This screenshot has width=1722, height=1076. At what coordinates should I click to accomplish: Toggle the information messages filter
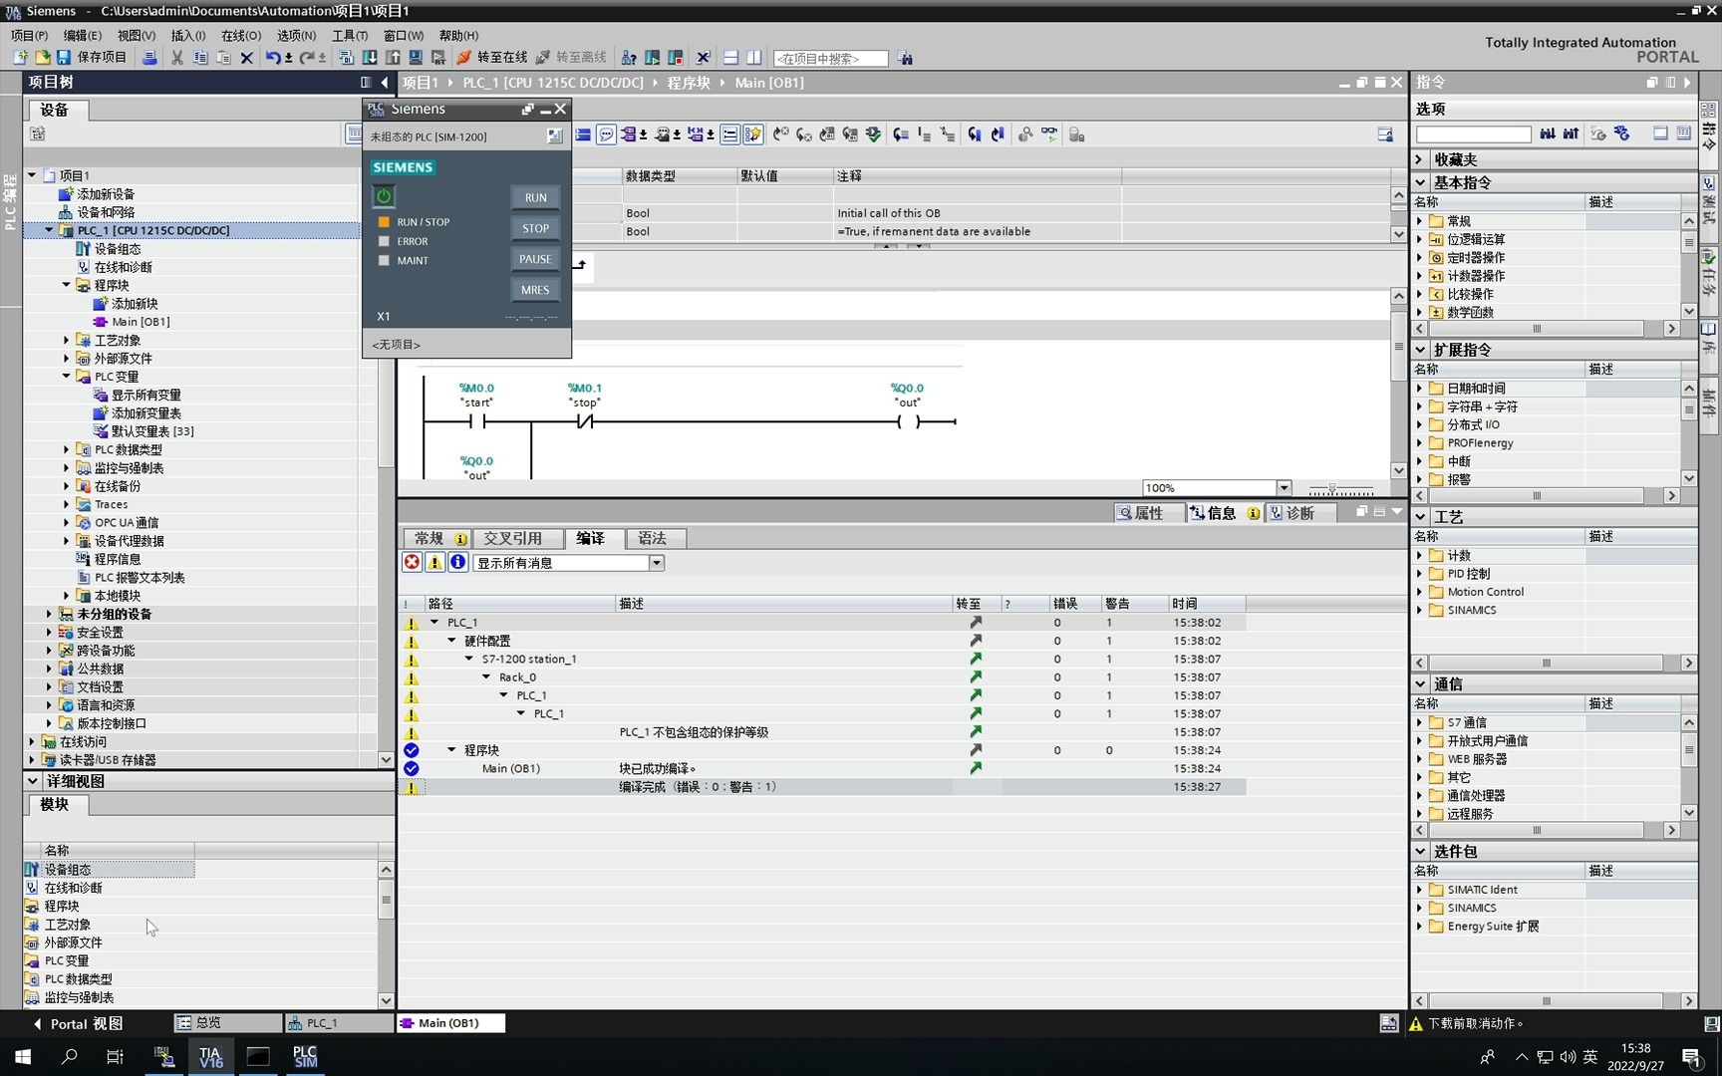457,562
